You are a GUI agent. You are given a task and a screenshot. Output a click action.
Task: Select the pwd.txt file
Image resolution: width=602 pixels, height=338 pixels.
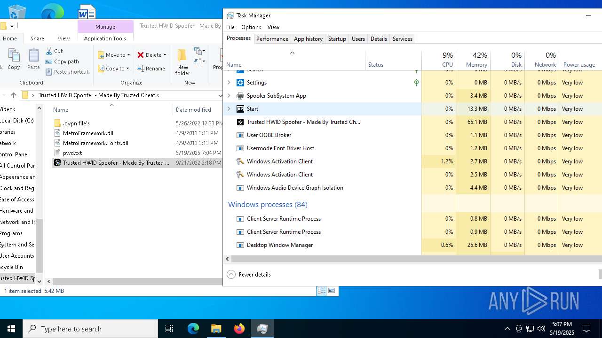(72, 153)
